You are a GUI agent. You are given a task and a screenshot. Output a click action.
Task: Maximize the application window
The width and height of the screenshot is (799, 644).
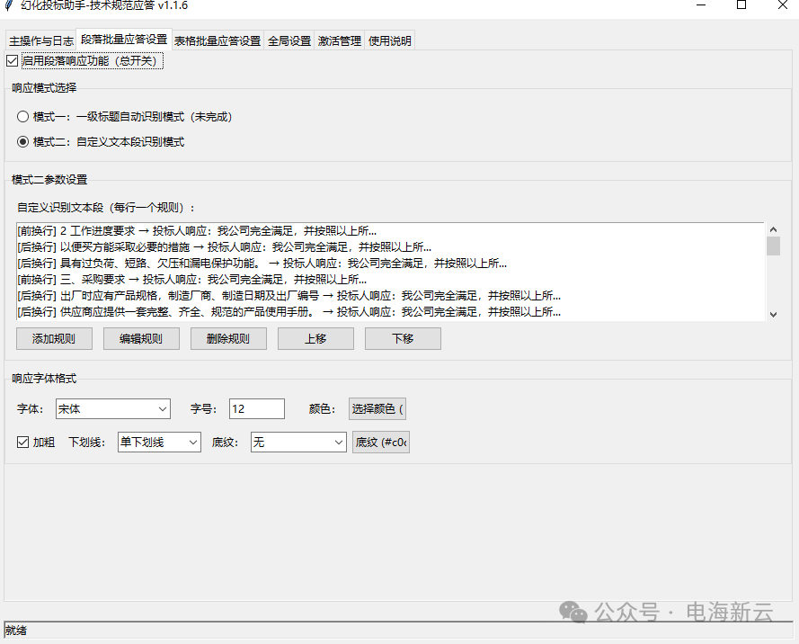(741, 5)
